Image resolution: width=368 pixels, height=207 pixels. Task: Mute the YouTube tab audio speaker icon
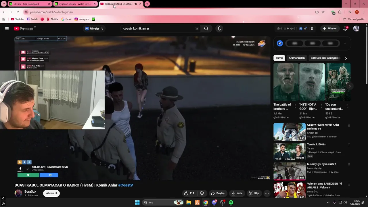136,4
